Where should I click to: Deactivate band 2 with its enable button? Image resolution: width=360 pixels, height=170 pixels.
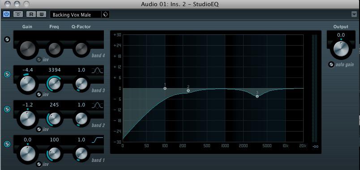(8, 109)
